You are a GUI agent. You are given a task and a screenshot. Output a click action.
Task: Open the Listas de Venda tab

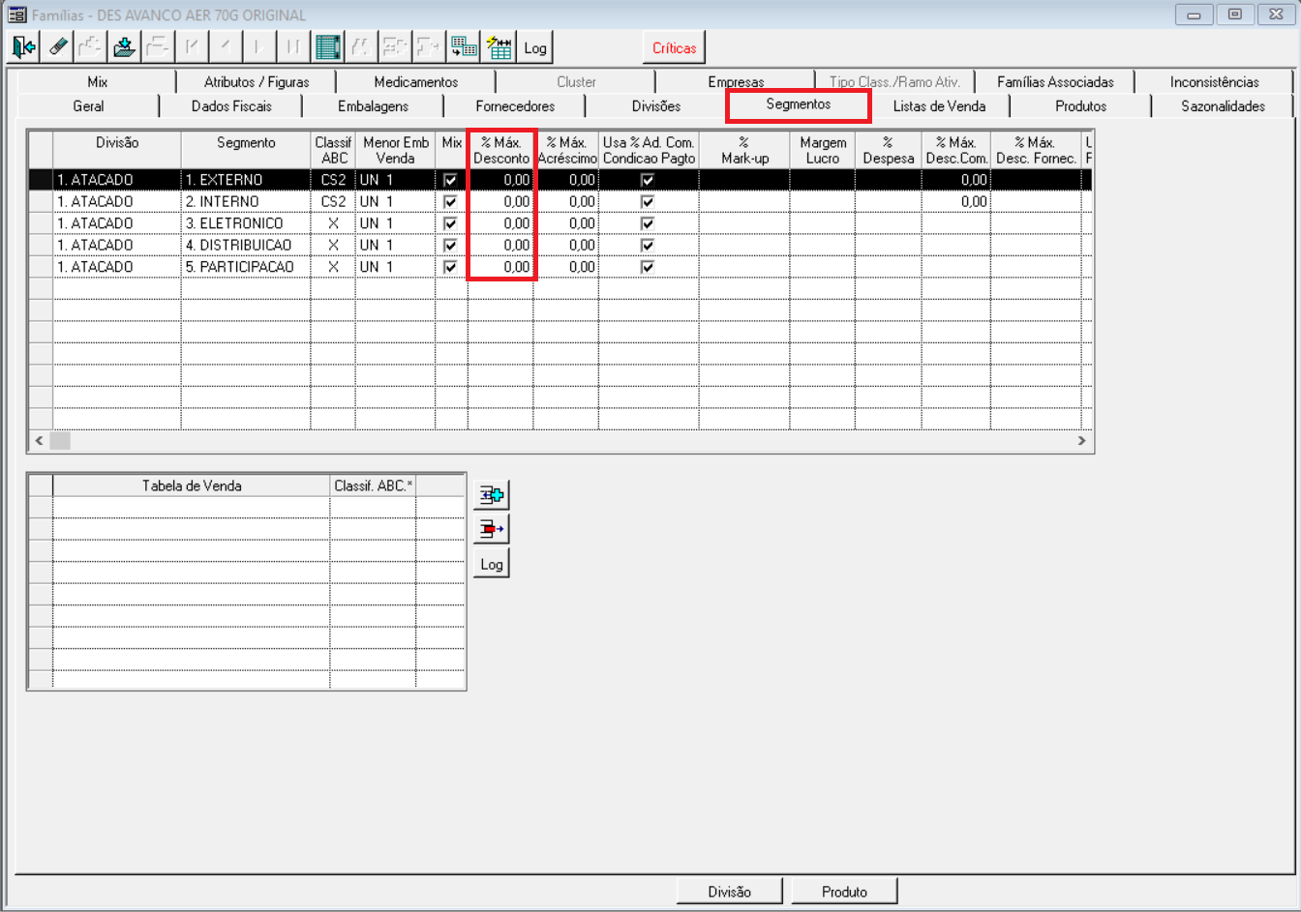pos(939,106)
